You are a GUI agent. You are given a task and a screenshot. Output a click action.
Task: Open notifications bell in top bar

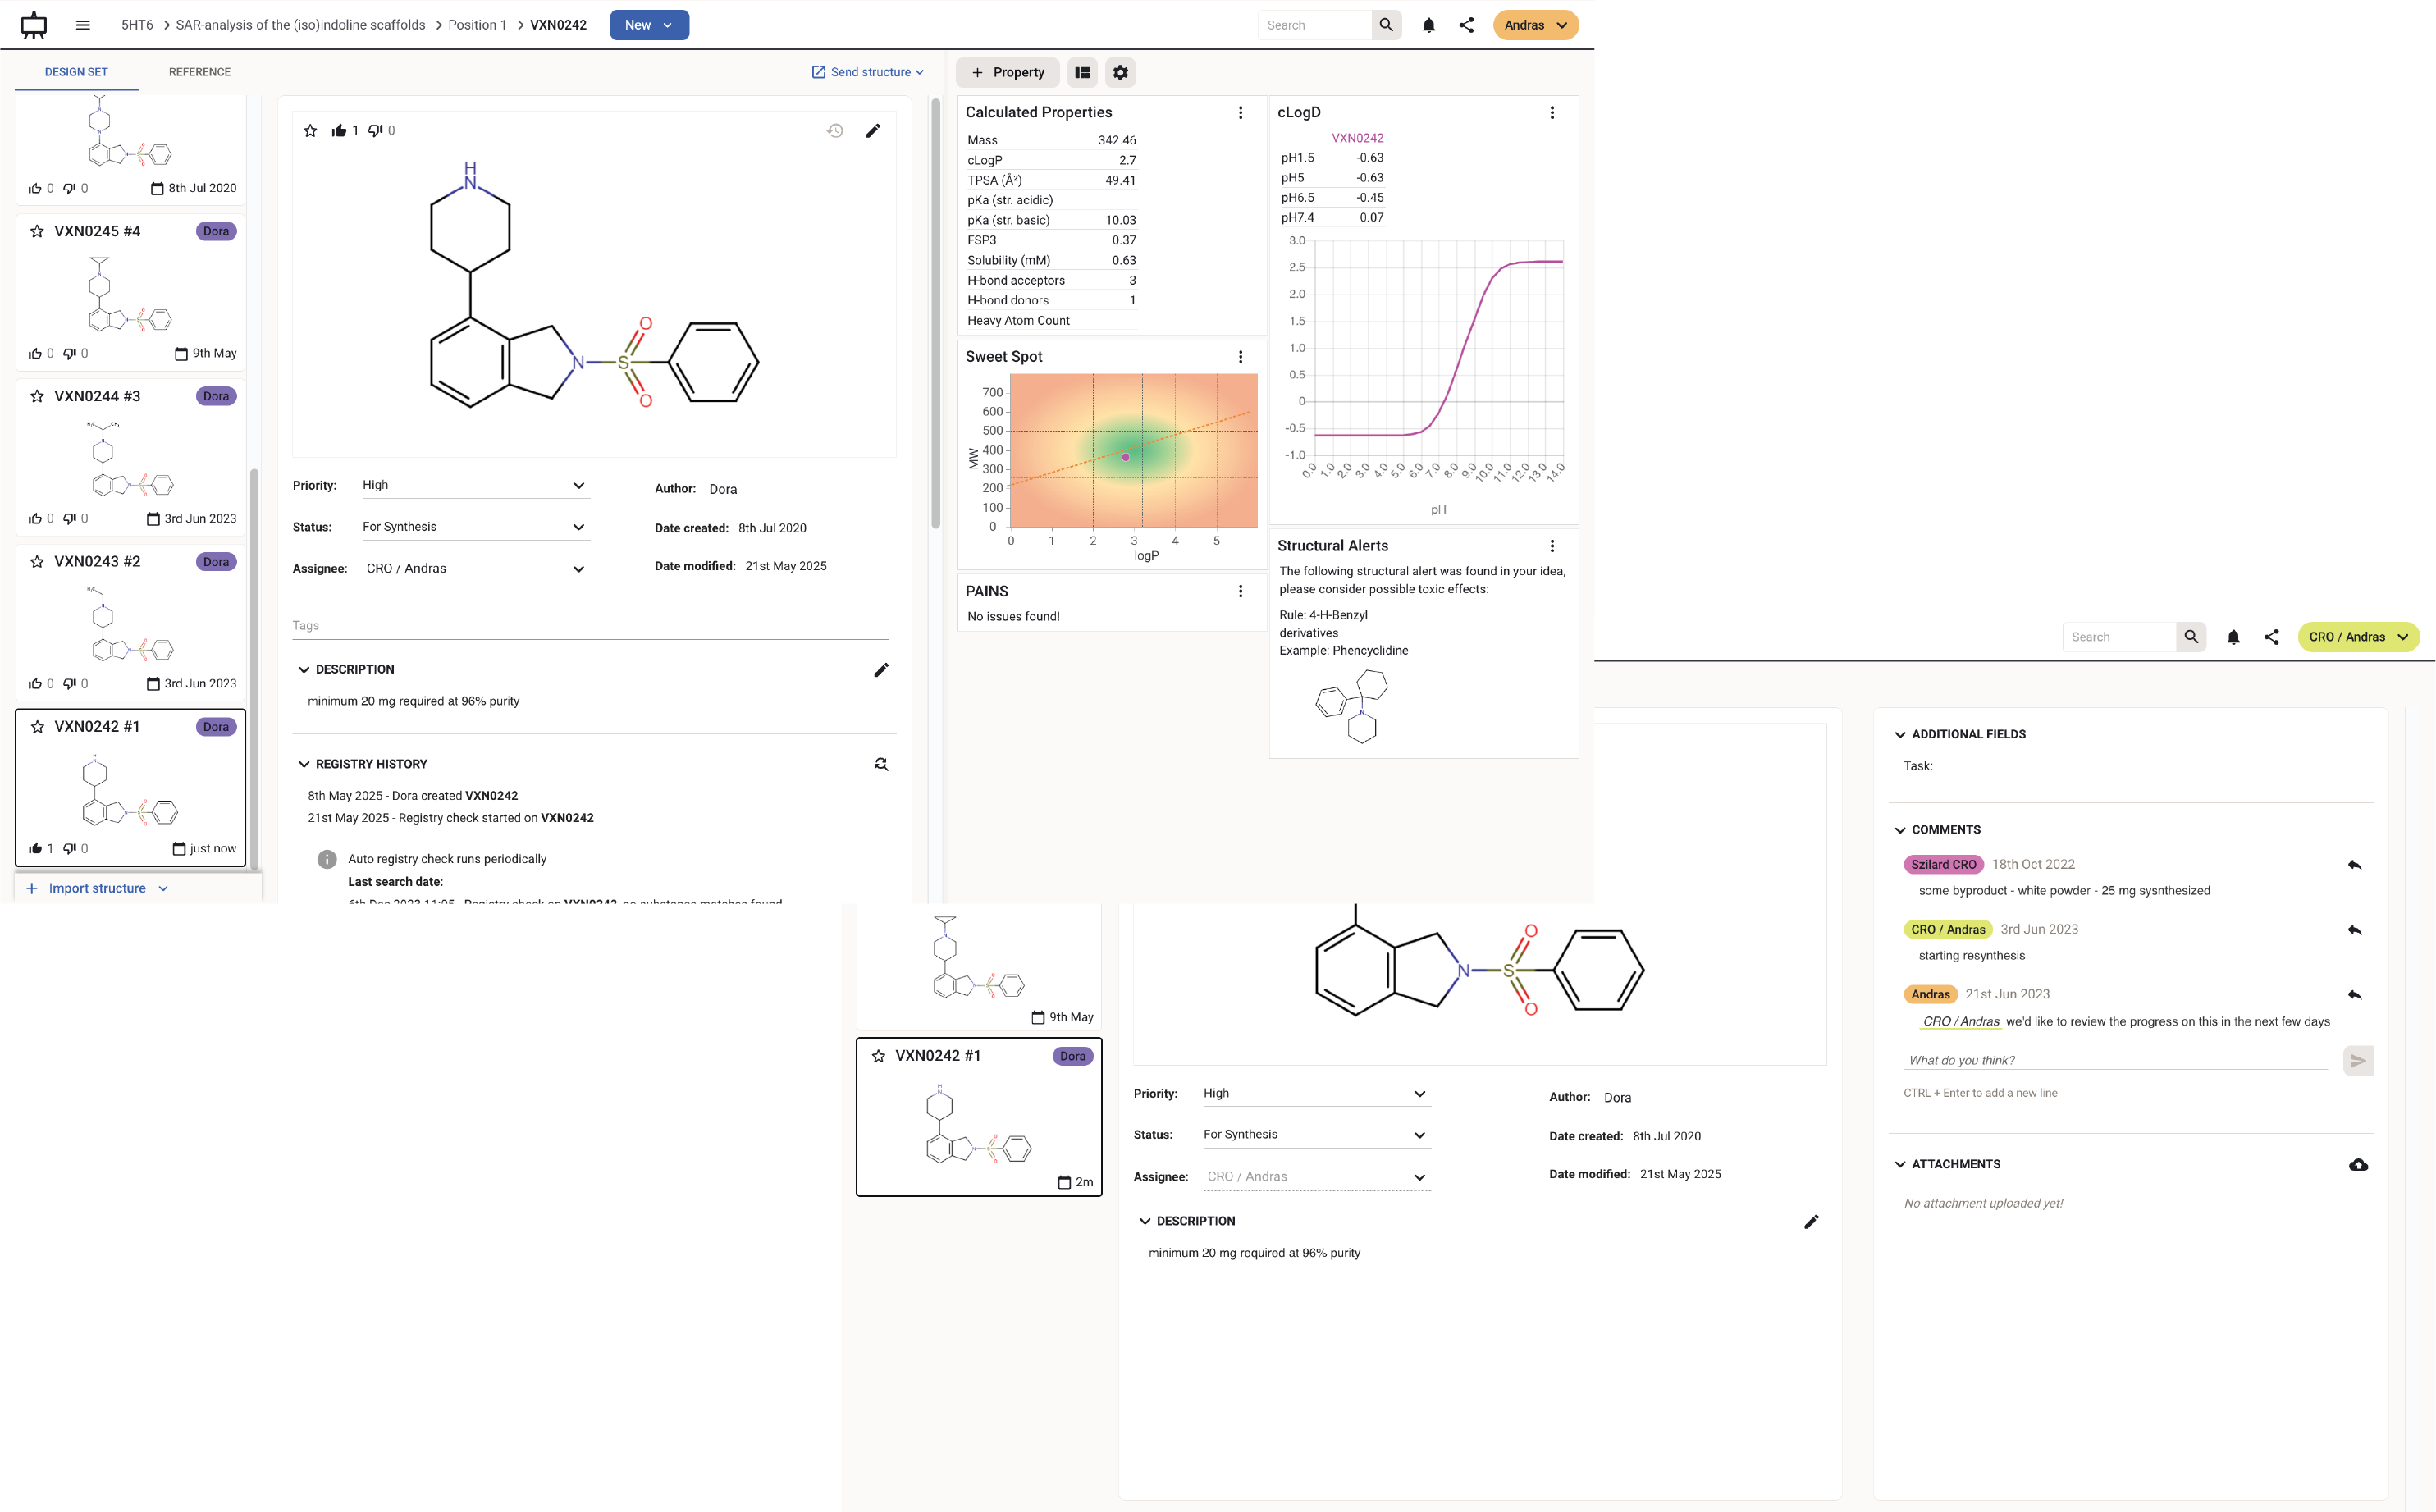(1428, 25)
